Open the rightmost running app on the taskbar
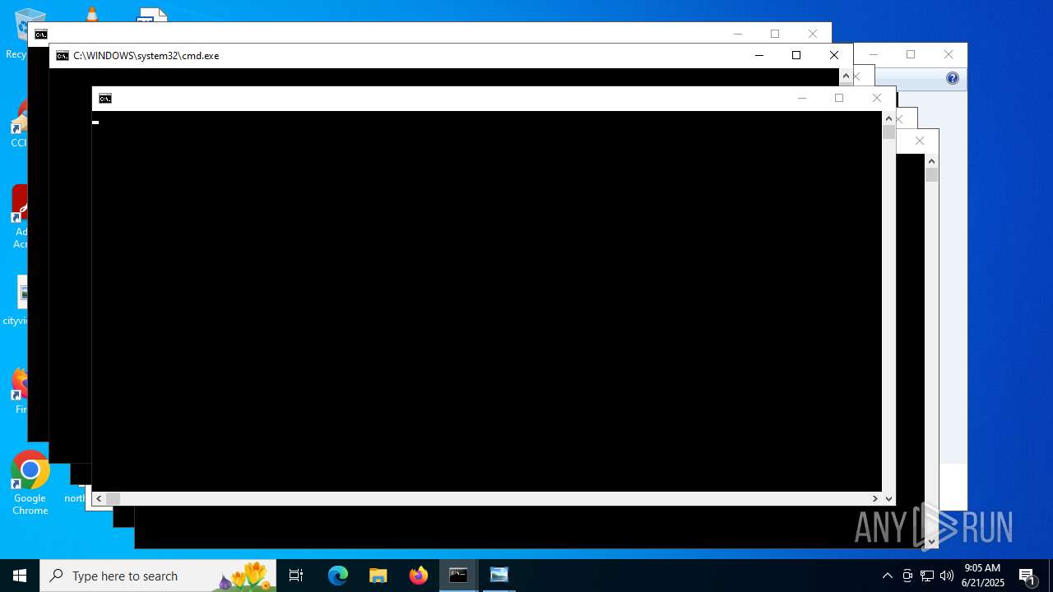This screenshot has width=1053, height=592. (x=499, y=576)
